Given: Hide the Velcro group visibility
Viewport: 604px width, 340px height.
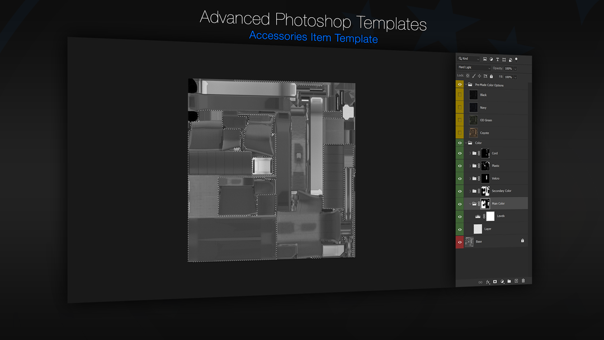Looking at the screenshot, I should [x=460, y=178].
